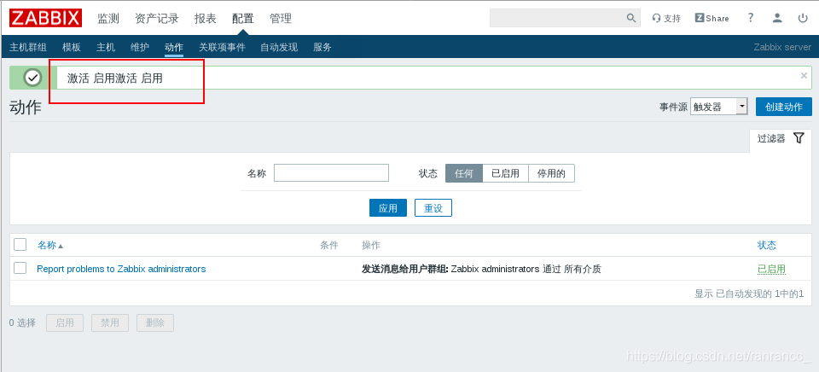Image resolution: width=819 pixels, height=372 pixels.
Task: Select 停用的 status filter
Action: pyautogui.click(x=552, y=173)
